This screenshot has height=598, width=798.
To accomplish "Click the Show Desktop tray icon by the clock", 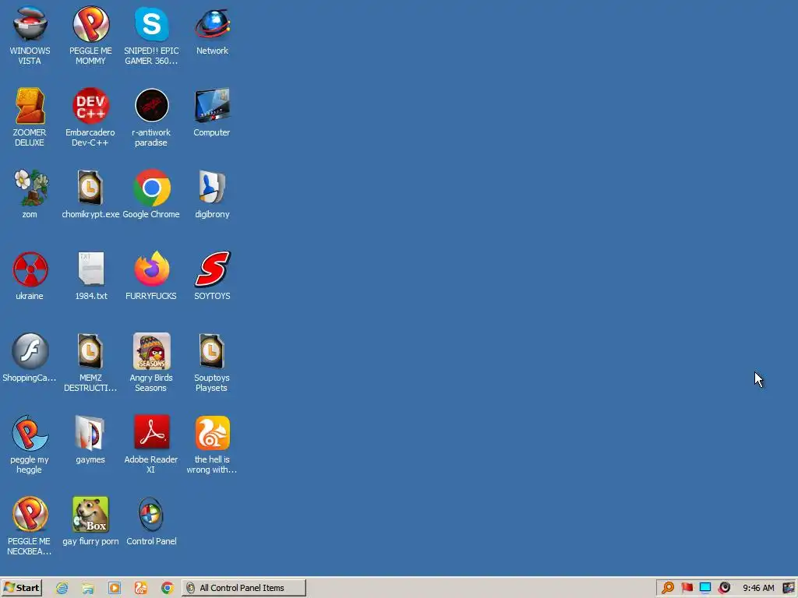I will (x=789, y=588).
